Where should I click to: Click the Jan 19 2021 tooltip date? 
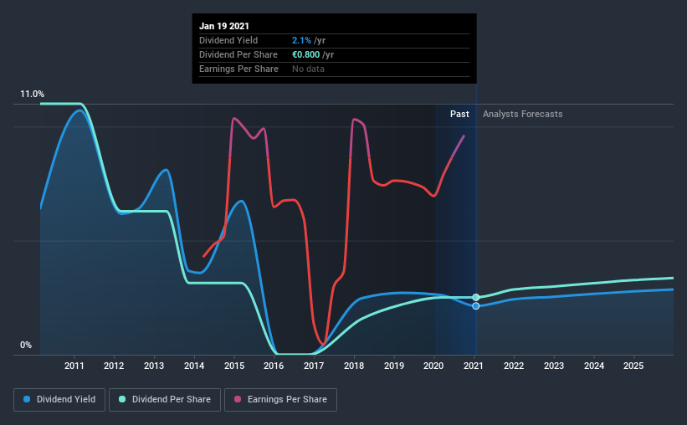224,26
